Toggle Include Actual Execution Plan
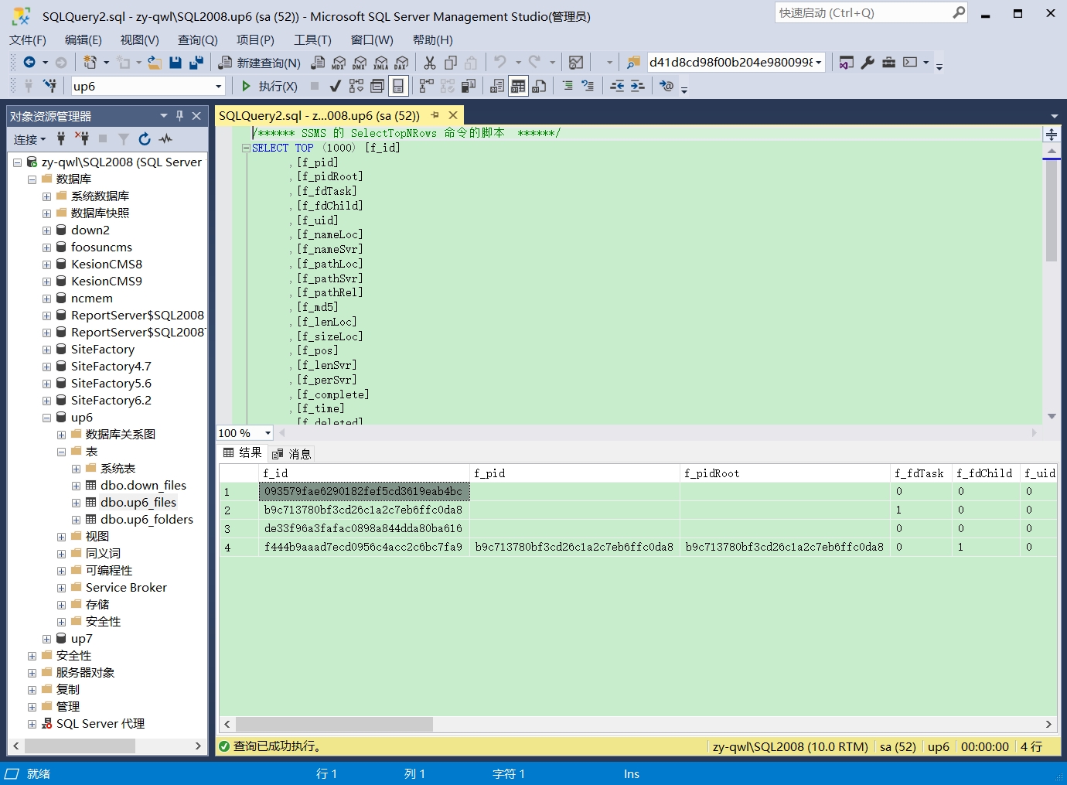This screenshot has width=1067, height=785. coord(426,86)
